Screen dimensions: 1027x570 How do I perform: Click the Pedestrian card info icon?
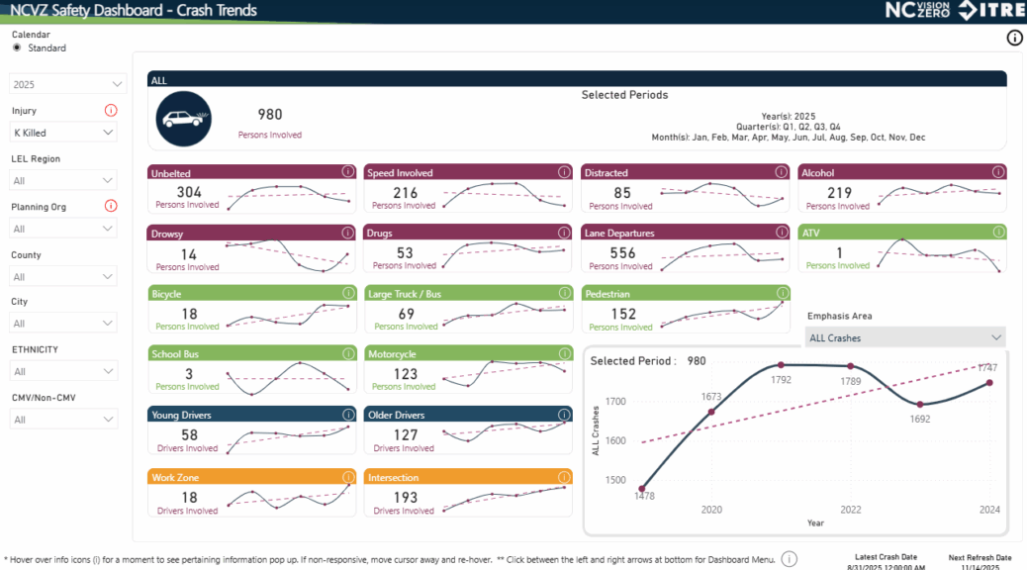pyautogui.click(x=782, y=293)
